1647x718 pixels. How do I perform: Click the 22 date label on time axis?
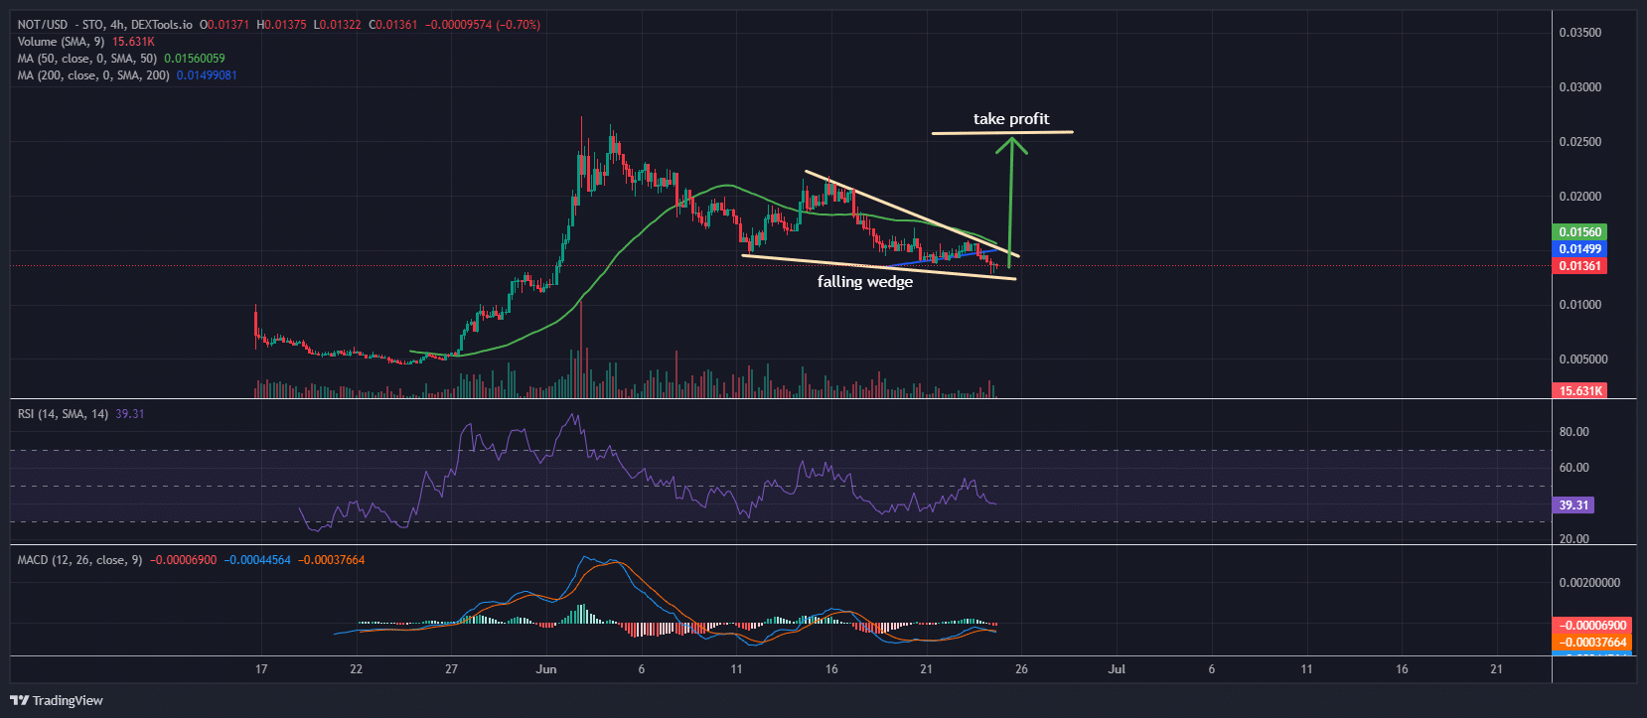pyautogui.click(x=357, y=669)
